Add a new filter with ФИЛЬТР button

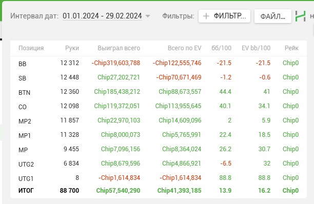pyautogui.click(x=224, y=16)
